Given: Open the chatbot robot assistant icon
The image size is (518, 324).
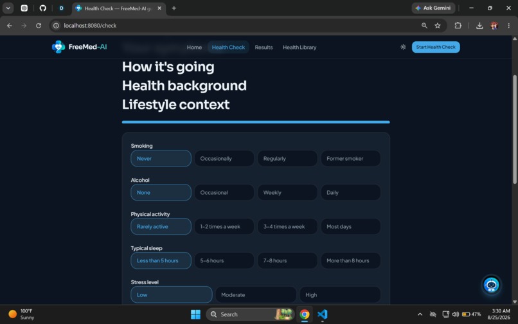Looking at the screenshot, I should [491, 284].
